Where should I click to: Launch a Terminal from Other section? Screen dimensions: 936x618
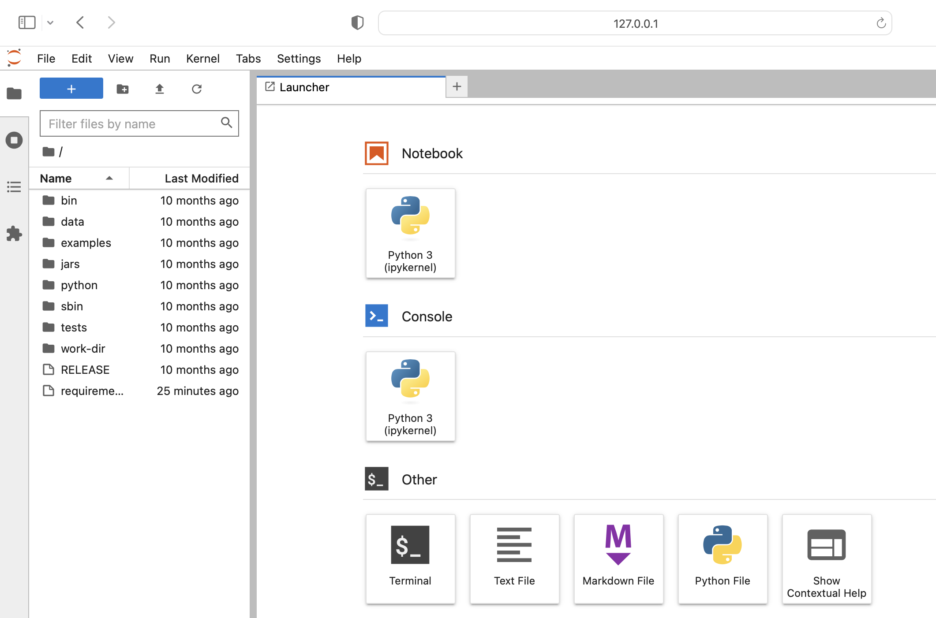[410, 558]
